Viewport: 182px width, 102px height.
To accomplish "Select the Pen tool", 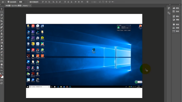I will point(2,52).
